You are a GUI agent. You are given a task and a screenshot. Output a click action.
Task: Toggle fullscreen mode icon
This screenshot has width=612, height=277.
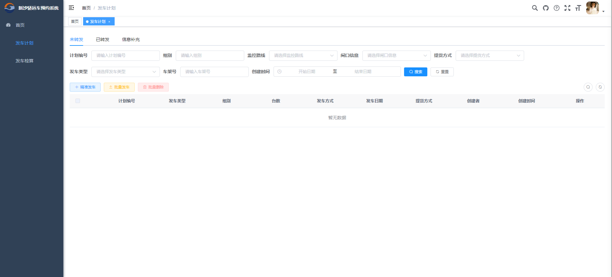567,8
